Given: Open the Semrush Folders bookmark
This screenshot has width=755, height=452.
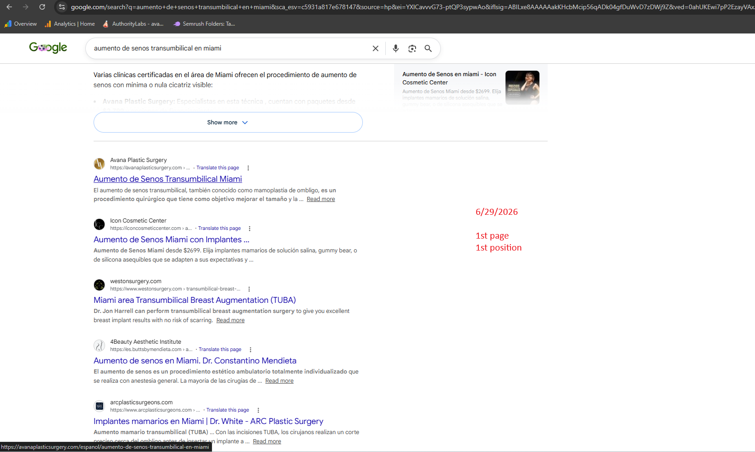Looking at the screenshot, I should [204, 24].
